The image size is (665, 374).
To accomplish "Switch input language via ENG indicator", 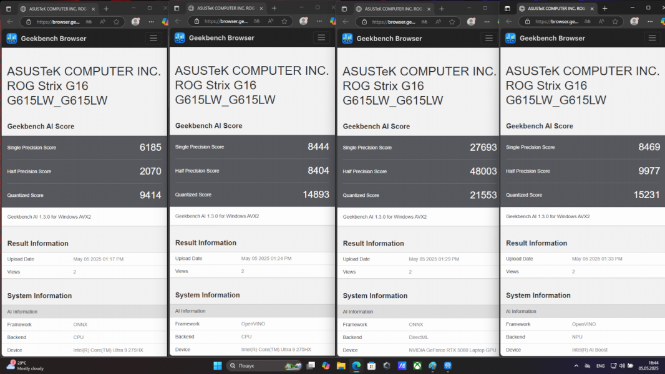I will coord(601,366).
